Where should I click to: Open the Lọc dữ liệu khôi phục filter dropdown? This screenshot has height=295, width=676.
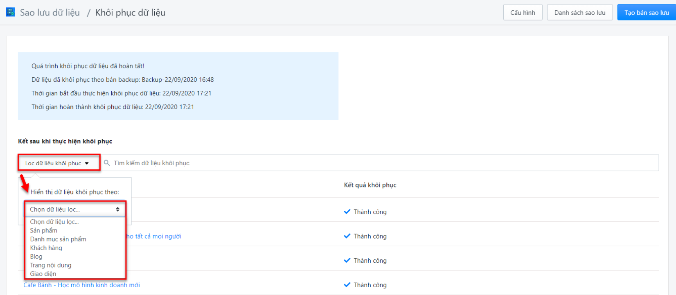point(57,163)
